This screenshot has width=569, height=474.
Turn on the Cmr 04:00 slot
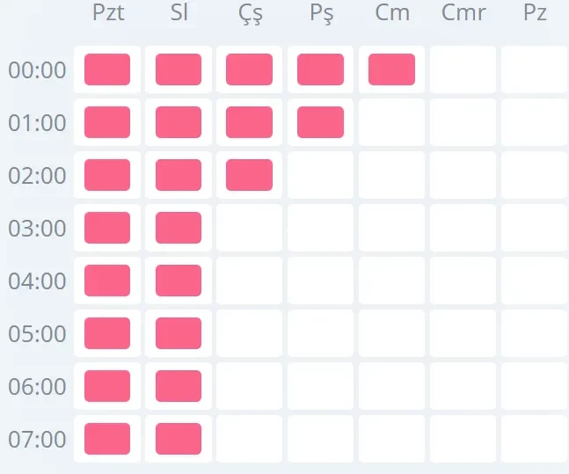click(x=463, y=281)
